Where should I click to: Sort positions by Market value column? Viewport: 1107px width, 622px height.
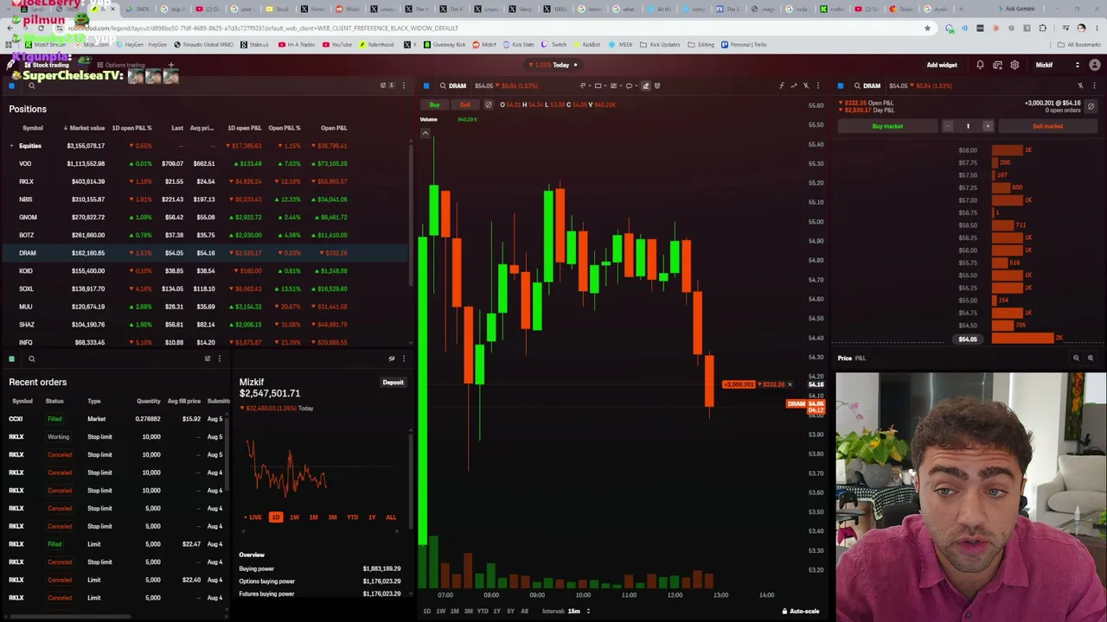point(85,128)
